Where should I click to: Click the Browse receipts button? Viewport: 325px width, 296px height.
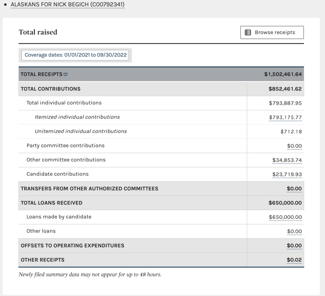coord(272,32)
